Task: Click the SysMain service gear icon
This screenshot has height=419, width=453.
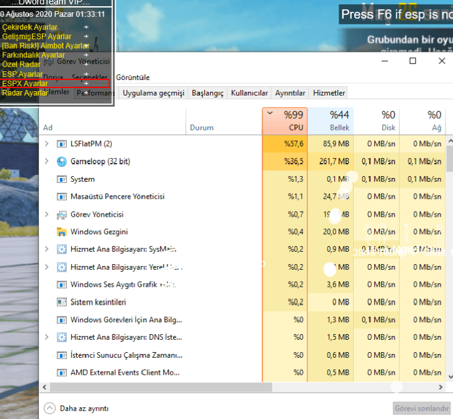Action: [x=61, y=249]
